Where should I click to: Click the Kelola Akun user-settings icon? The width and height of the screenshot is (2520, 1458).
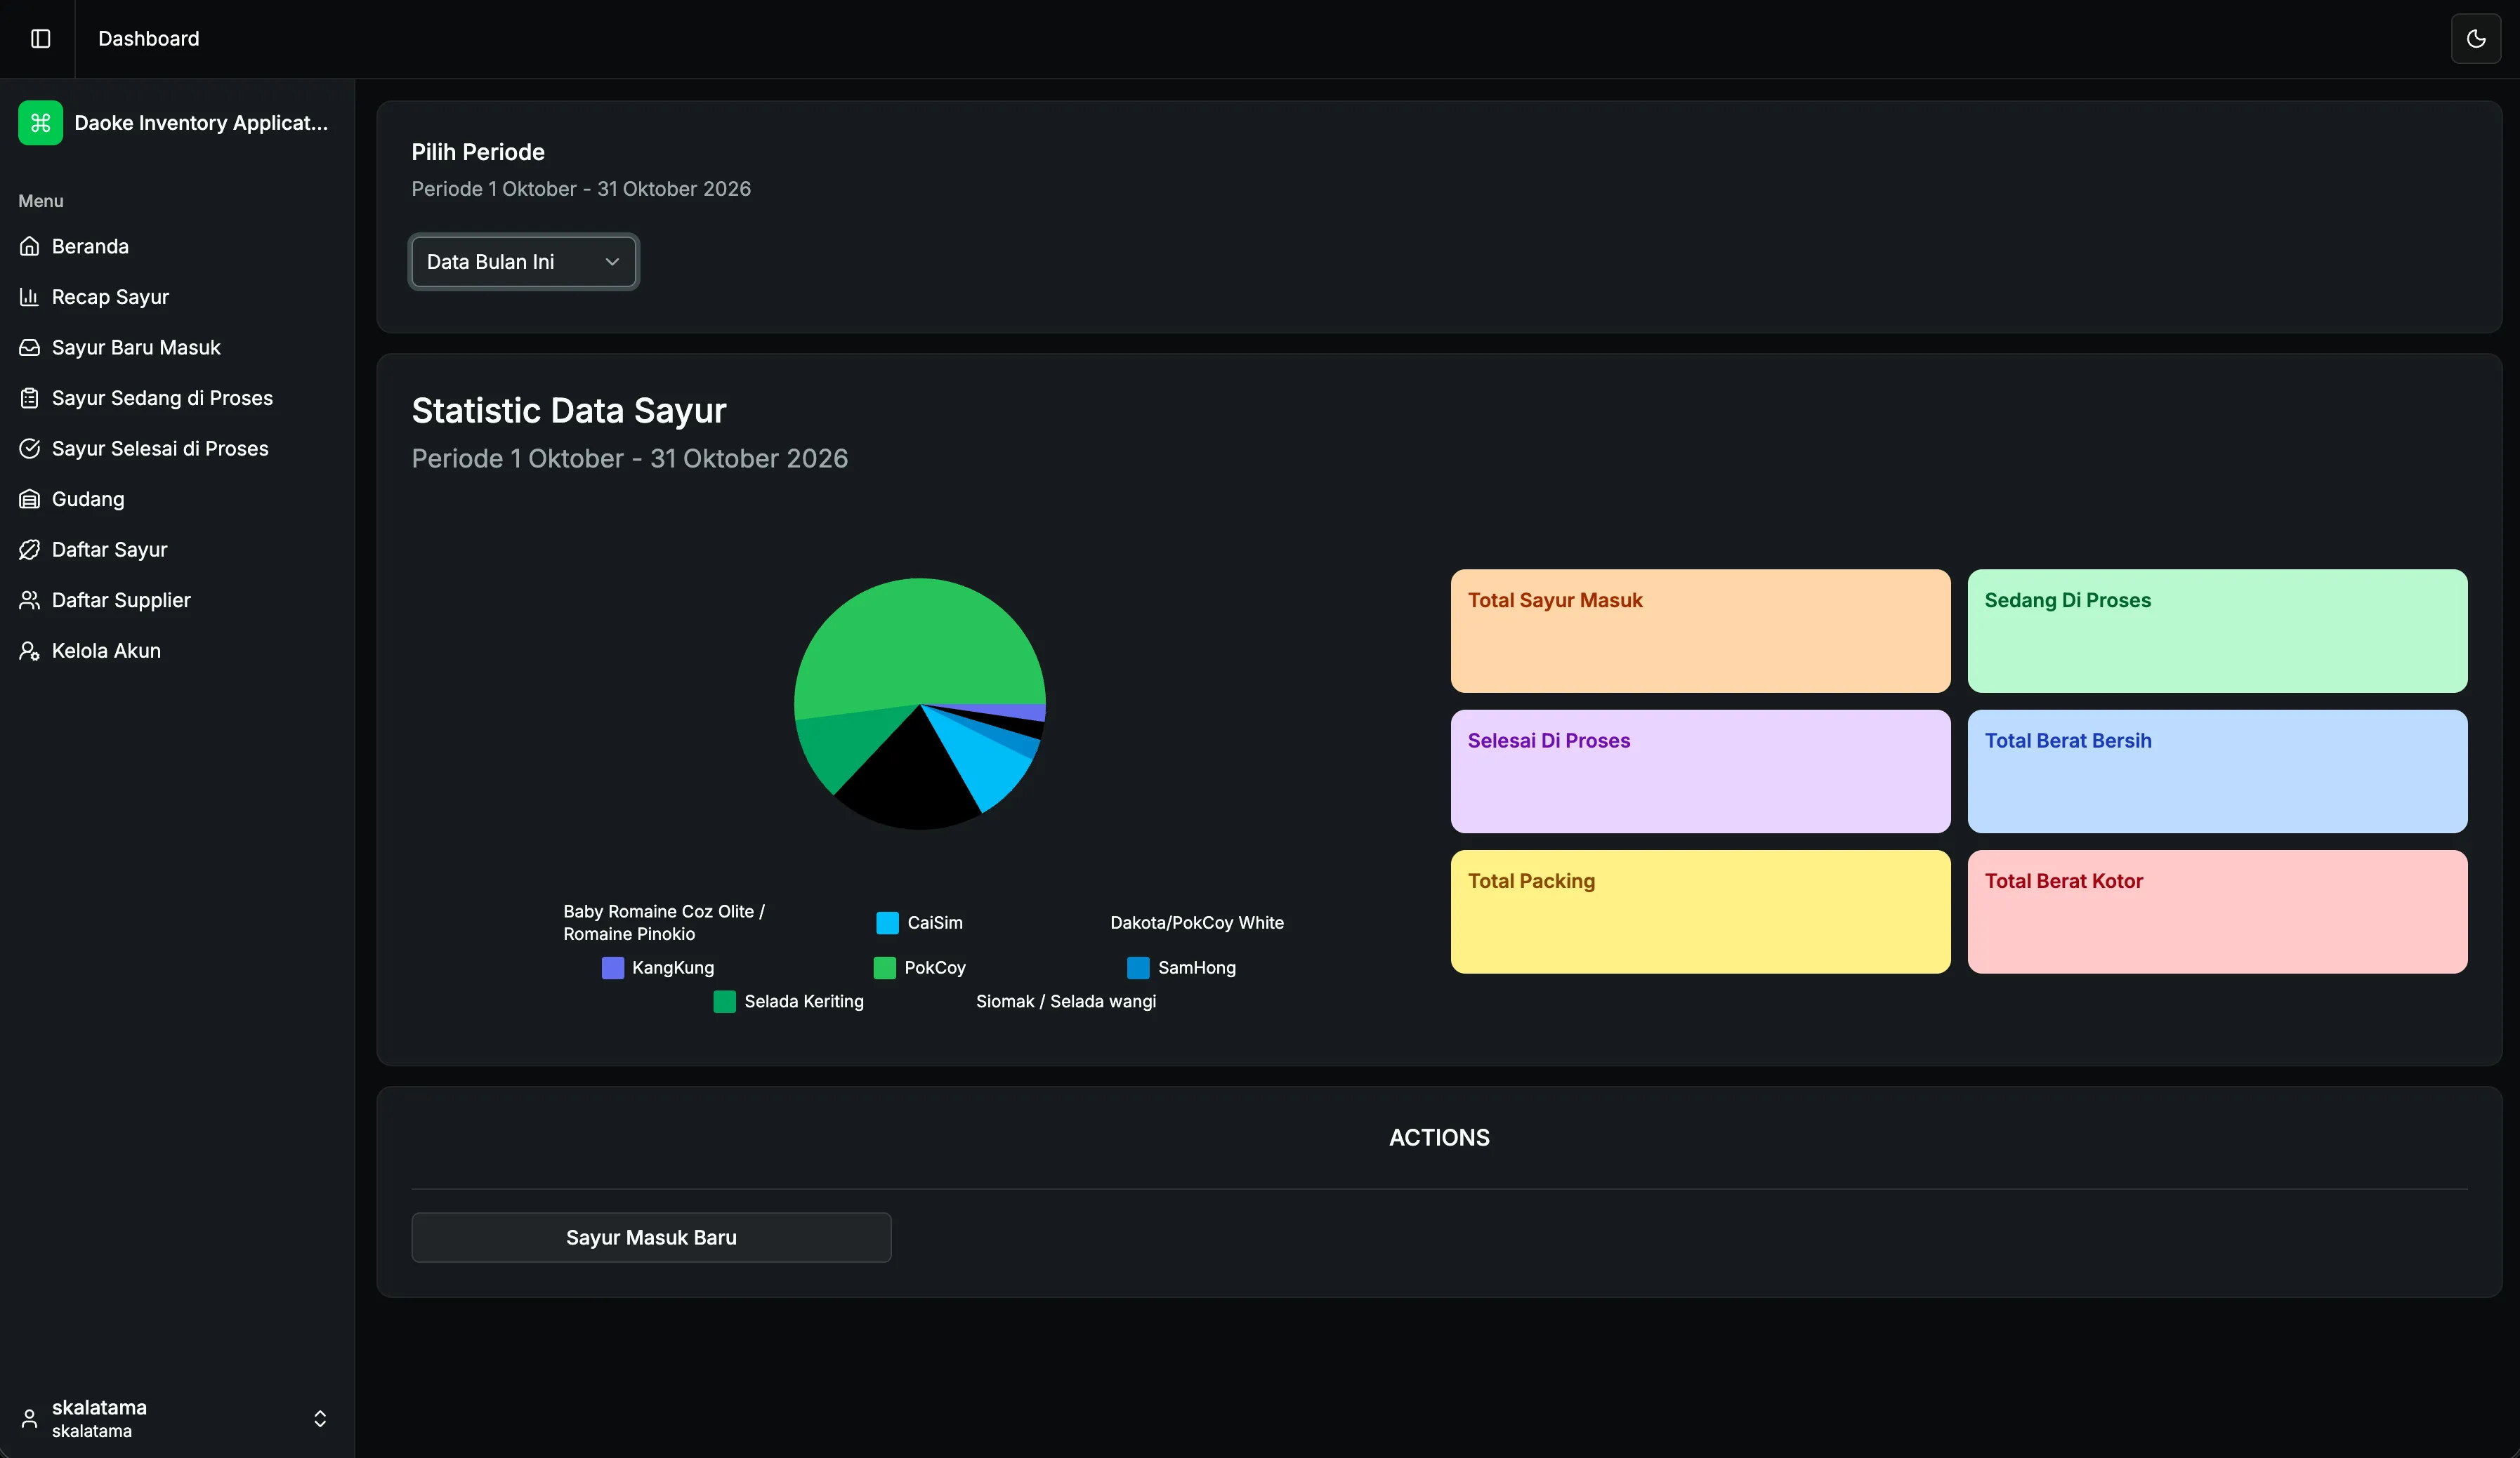click(x=30, y=651)
